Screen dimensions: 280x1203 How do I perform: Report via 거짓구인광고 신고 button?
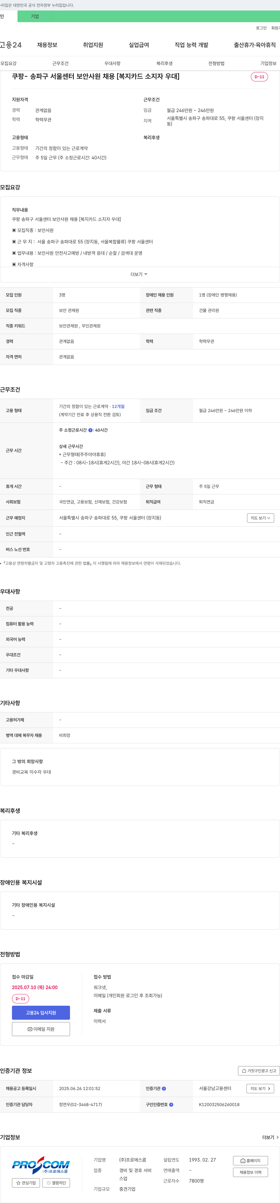[258, 1071]
